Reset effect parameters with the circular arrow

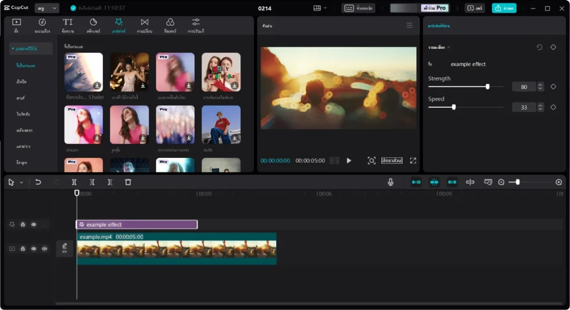539,47
